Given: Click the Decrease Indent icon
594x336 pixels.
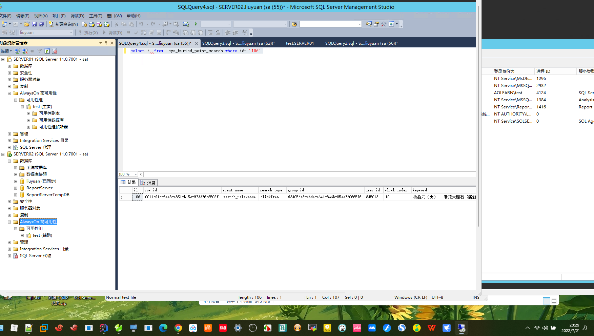Looking at the screenshot, I should pyautogui.click(x=228, y=33).
